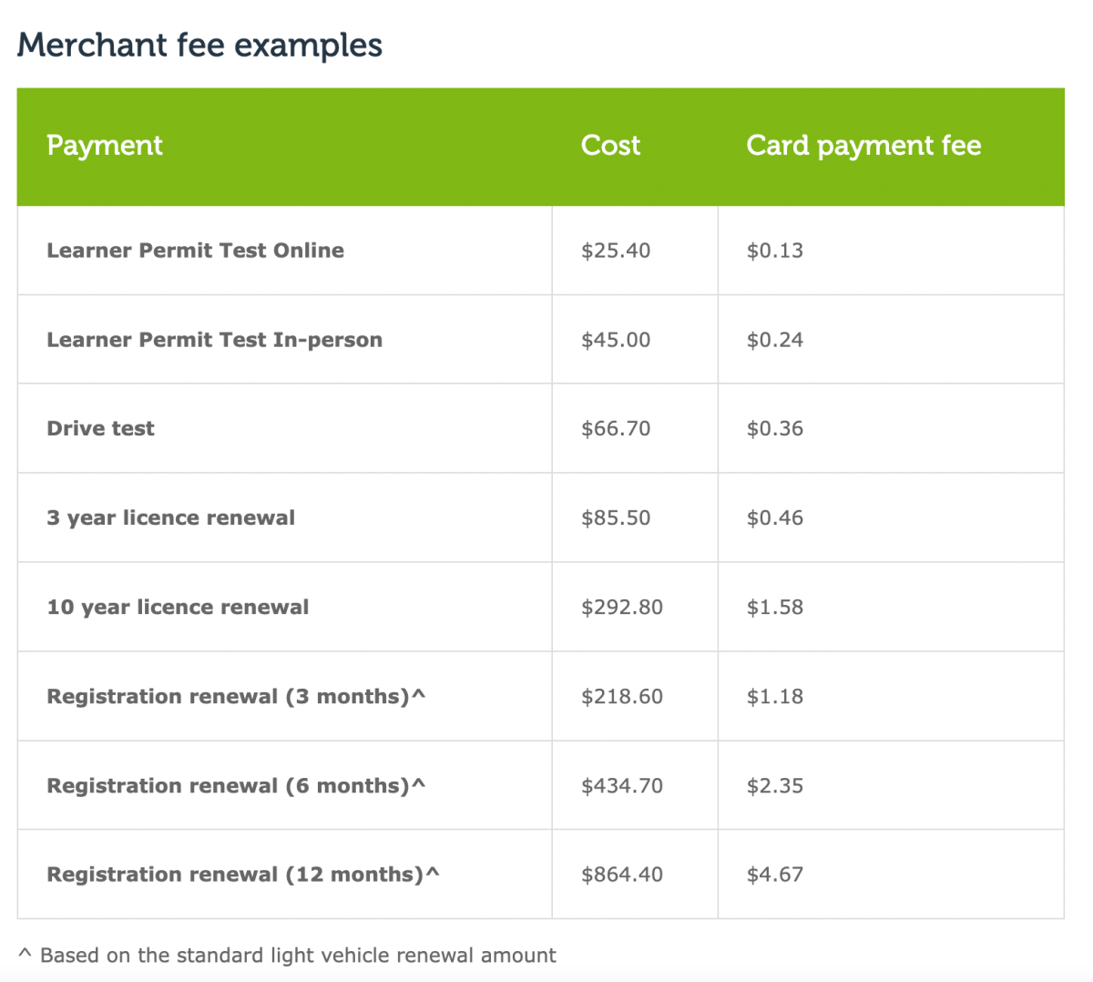Click the Drive test row label
The height and width of the screenshot is (982, 1093).
coord(100,428)
